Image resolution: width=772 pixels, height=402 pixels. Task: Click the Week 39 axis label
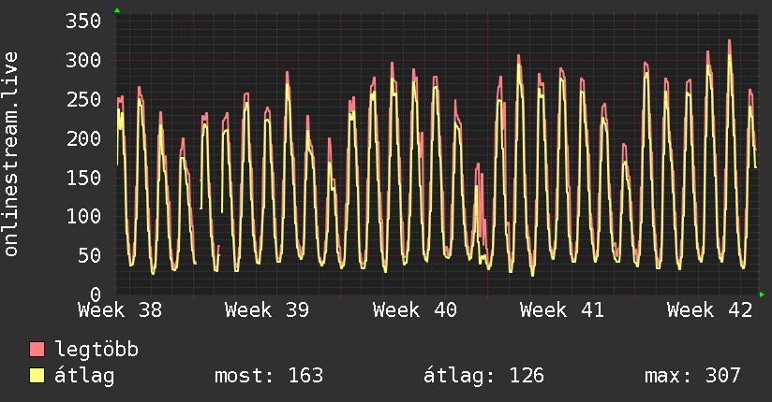(x=267, y=310)
